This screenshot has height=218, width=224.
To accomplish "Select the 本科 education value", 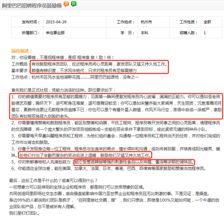I will [x=145, y=33].
